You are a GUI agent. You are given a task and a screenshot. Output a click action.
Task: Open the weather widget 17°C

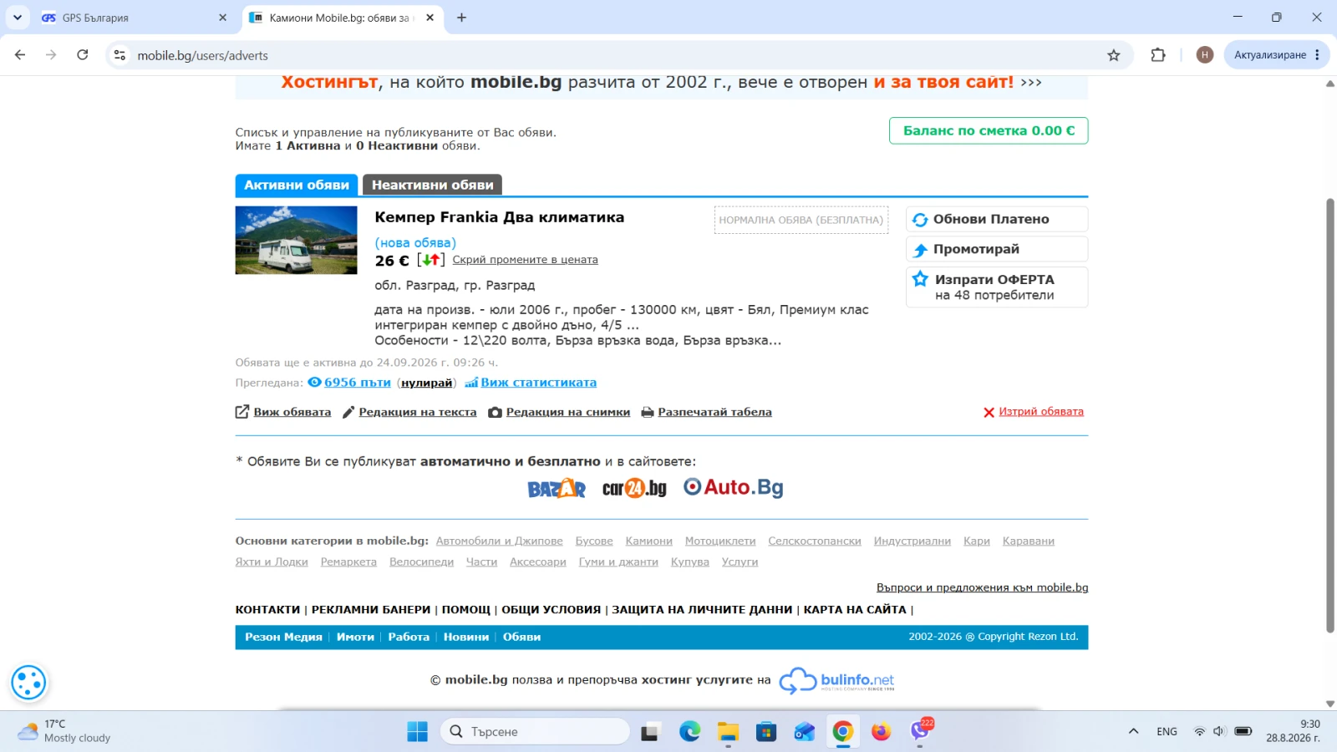click(x=64, y=731)
